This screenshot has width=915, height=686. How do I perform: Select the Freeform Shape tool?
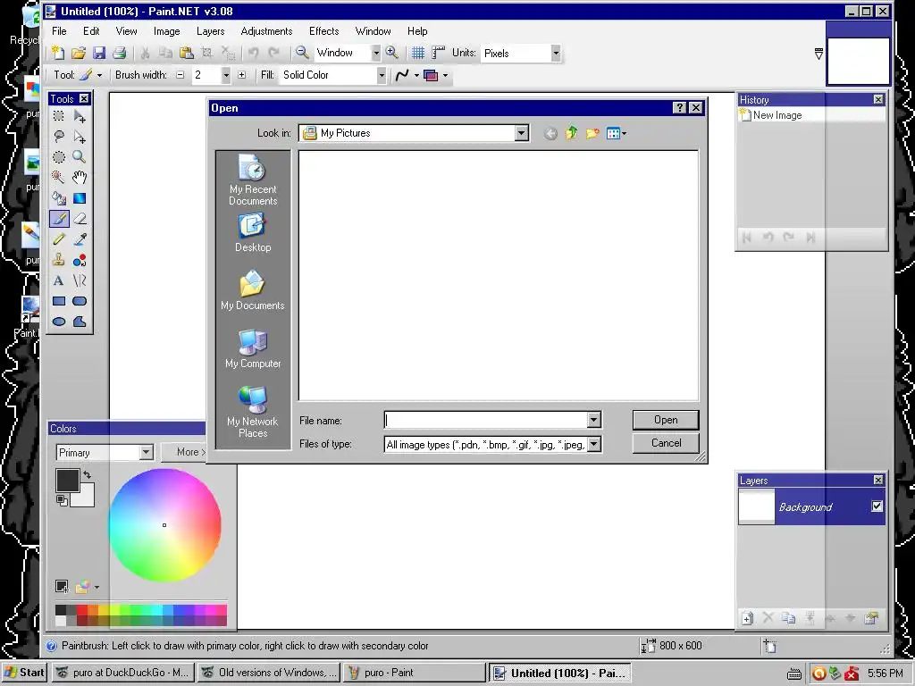[x=80, y=322]
